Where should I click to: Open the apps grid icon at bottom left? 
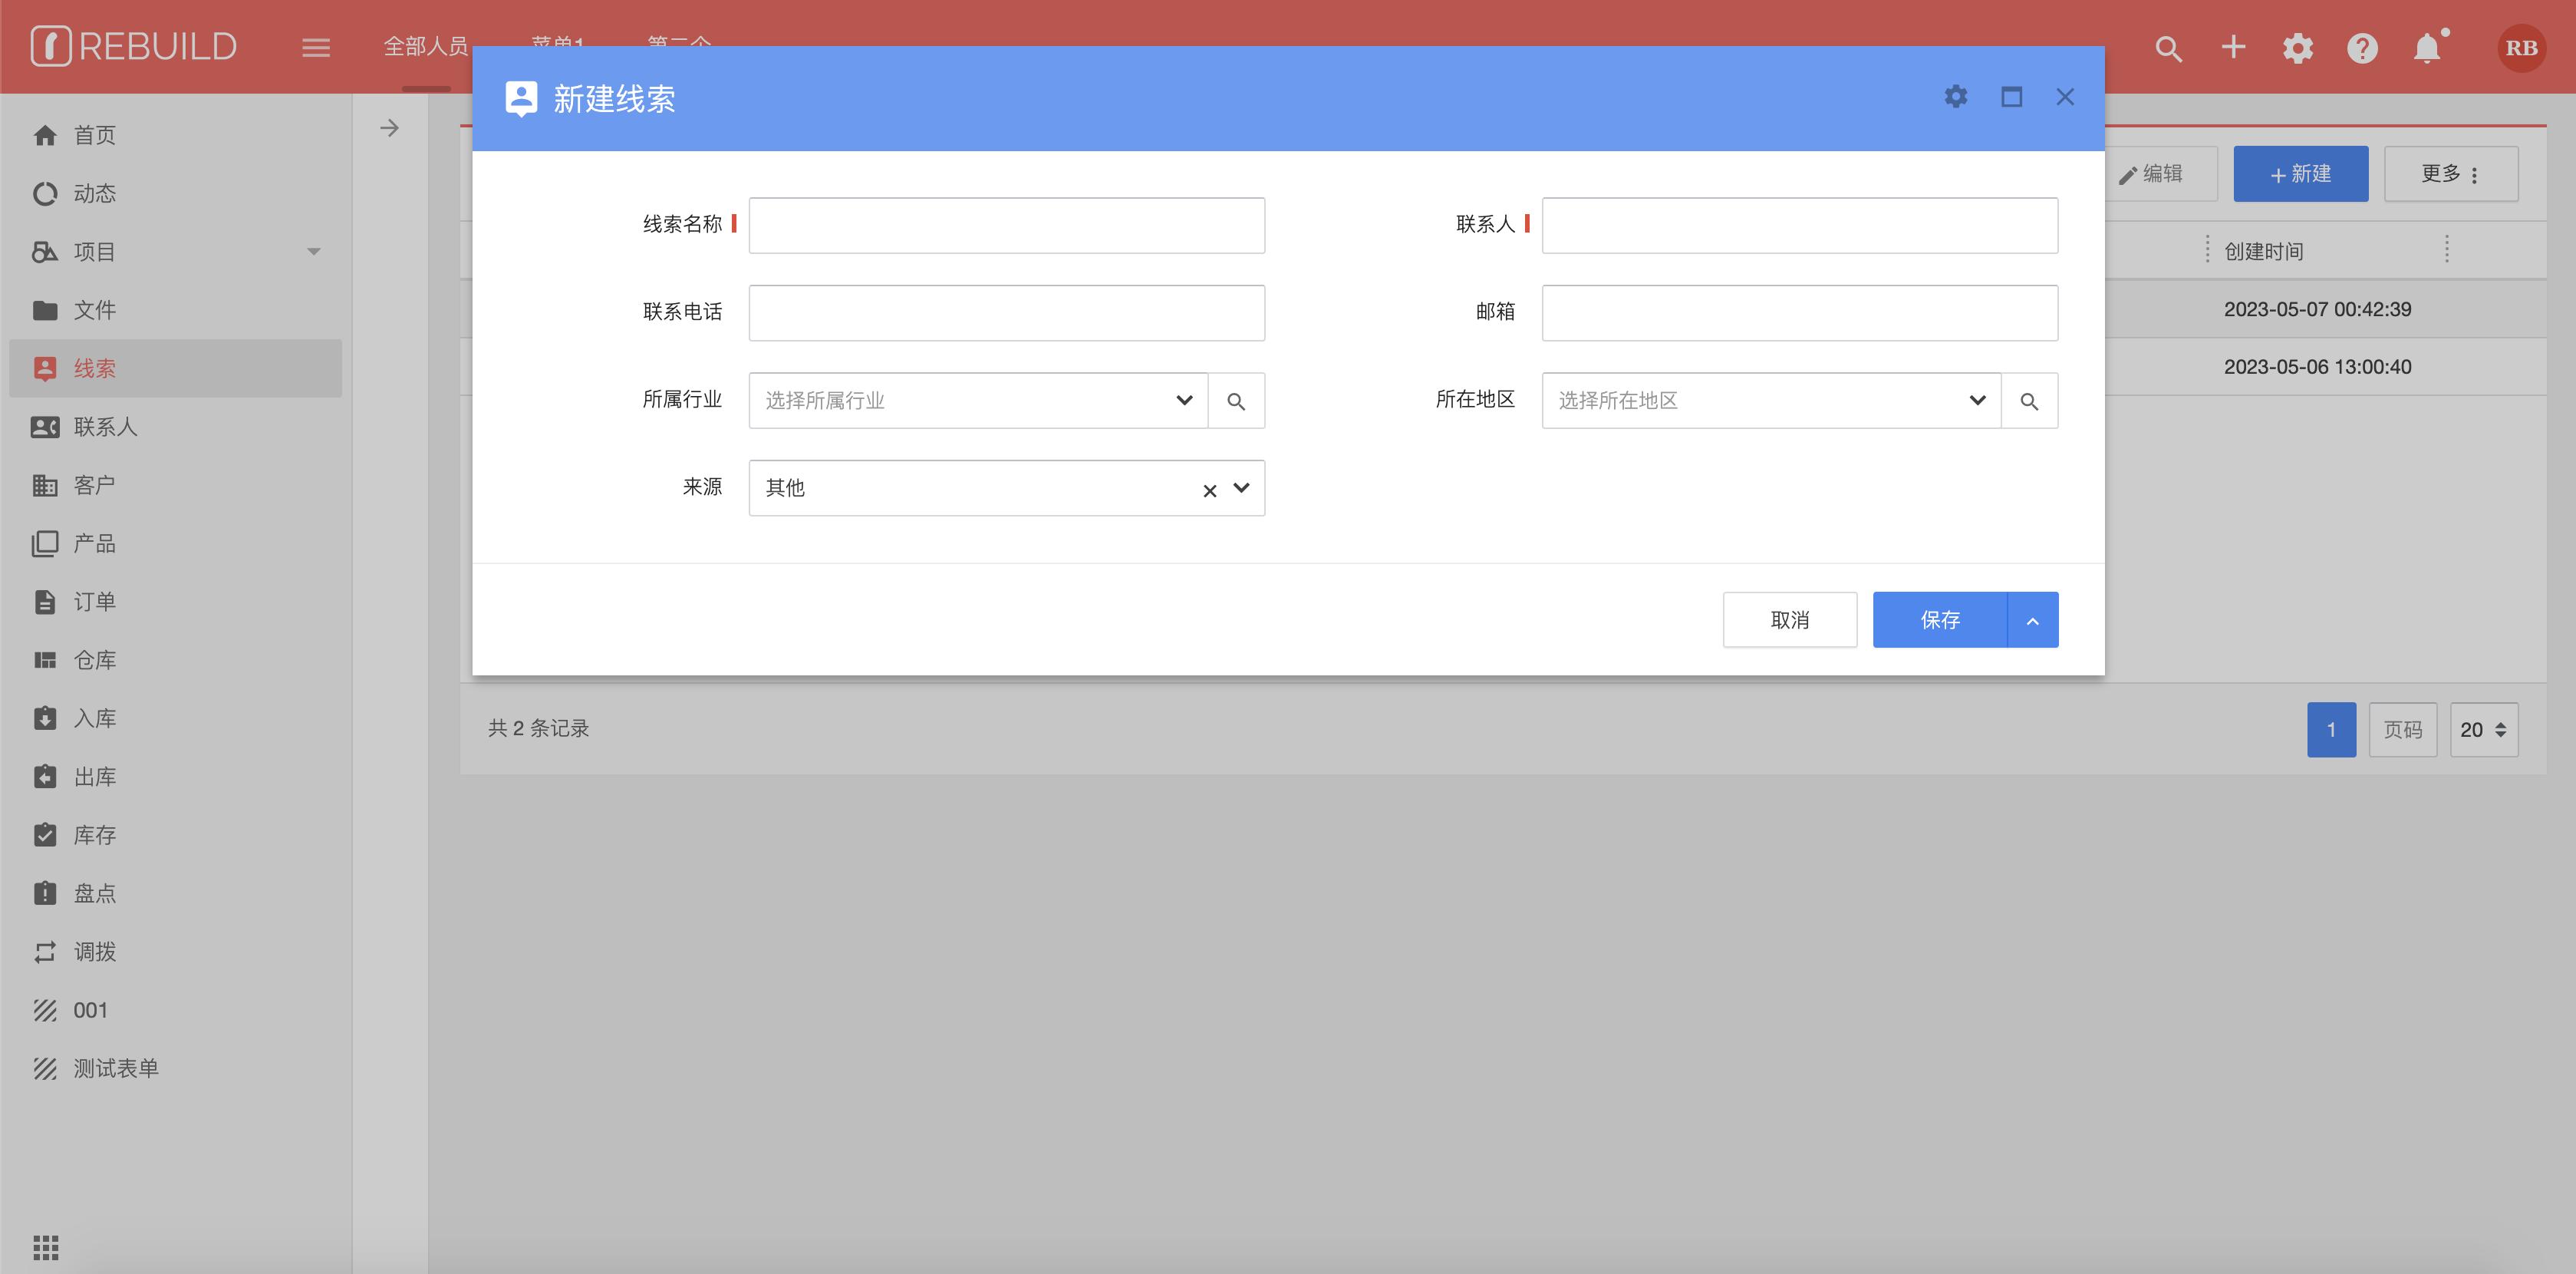click(46, 1247)
